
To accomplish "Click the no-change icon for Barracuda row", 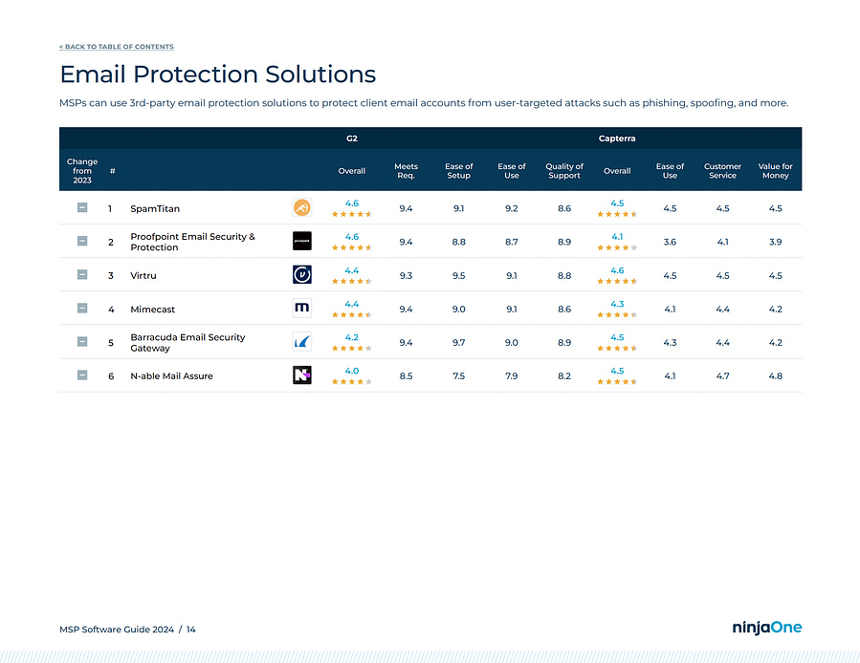I will pyautogui.click(x=82, y=342).
